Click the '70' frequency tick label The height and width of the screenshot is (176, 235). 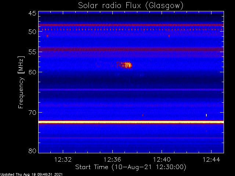coord(32,113)
